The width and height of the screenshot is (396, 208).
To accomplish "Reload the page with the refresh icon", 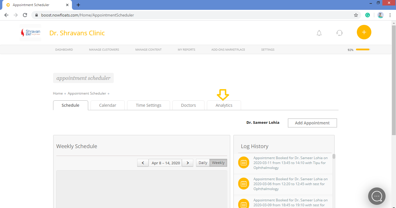I will 25,15.
